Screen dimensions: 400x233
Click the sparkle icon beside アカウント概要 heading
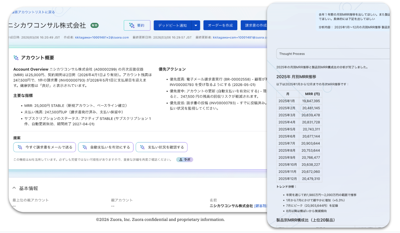16,58
